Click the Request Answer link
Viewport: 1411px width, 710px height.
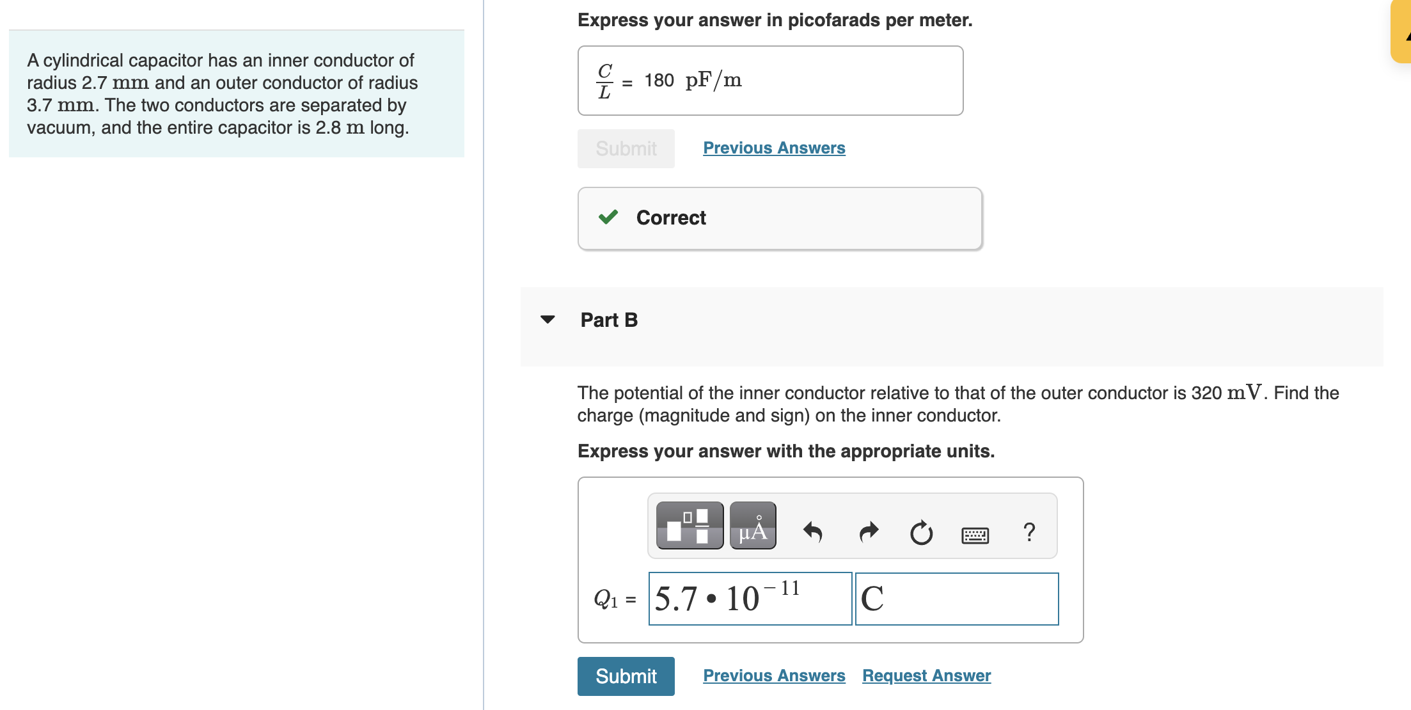click(926, 675)
